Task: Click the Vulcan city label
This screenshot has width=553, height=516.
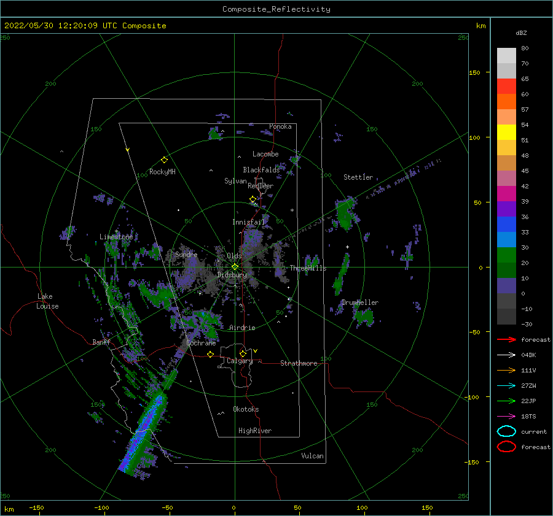Action: click(x=312, y=456)
